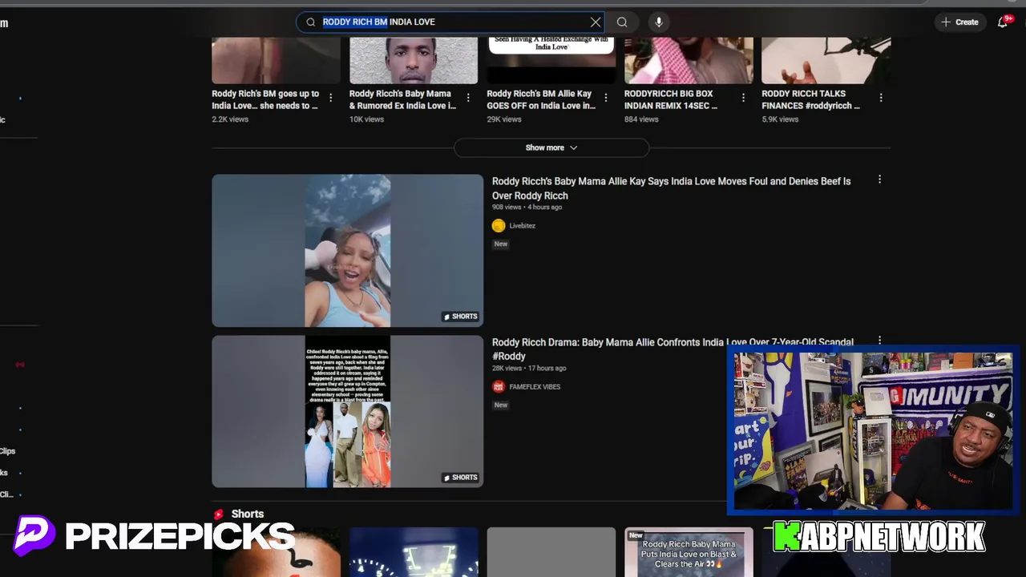Open the Livebitez channel name
This screenshot has width=1026, height=577.
(x=522, y=226)
